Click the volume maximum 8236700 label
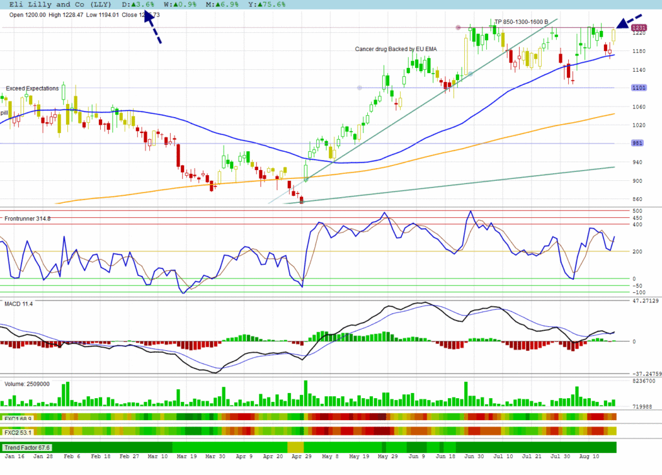 coord(644,381)
